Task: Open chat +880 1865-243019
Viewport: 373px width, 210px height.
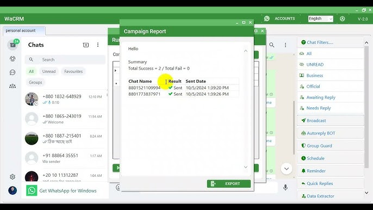Action: pos(64,119)
